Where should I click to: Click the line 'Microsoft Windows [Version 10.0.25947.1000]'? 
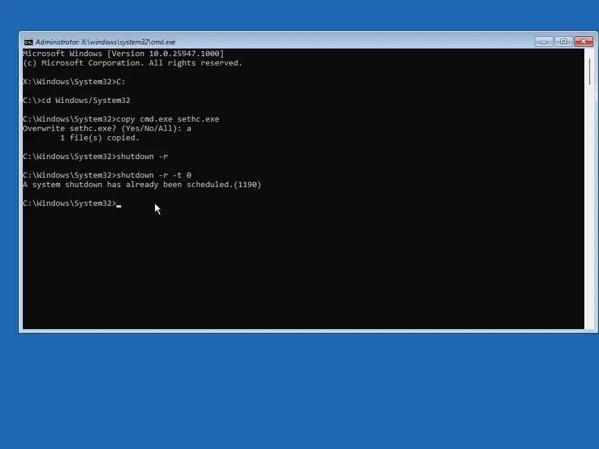click(123, 53)
